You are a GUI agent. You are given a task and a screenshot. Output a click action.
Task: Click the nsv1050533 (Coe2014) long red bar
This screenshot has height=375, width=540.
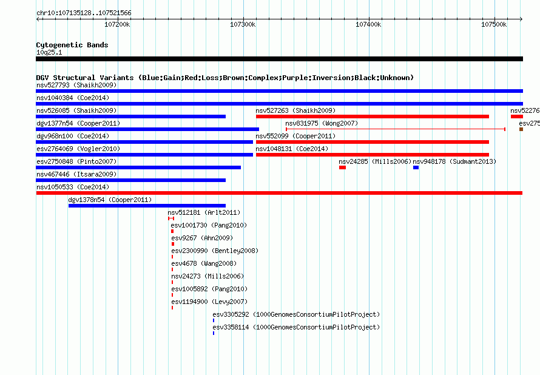(279, 193)
